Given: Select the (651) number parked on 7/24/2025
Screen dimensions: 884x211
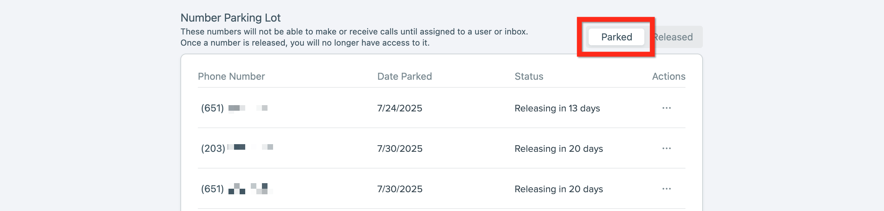Looking at the screenshot, I should pyautogui.click(x=234, y=108).
